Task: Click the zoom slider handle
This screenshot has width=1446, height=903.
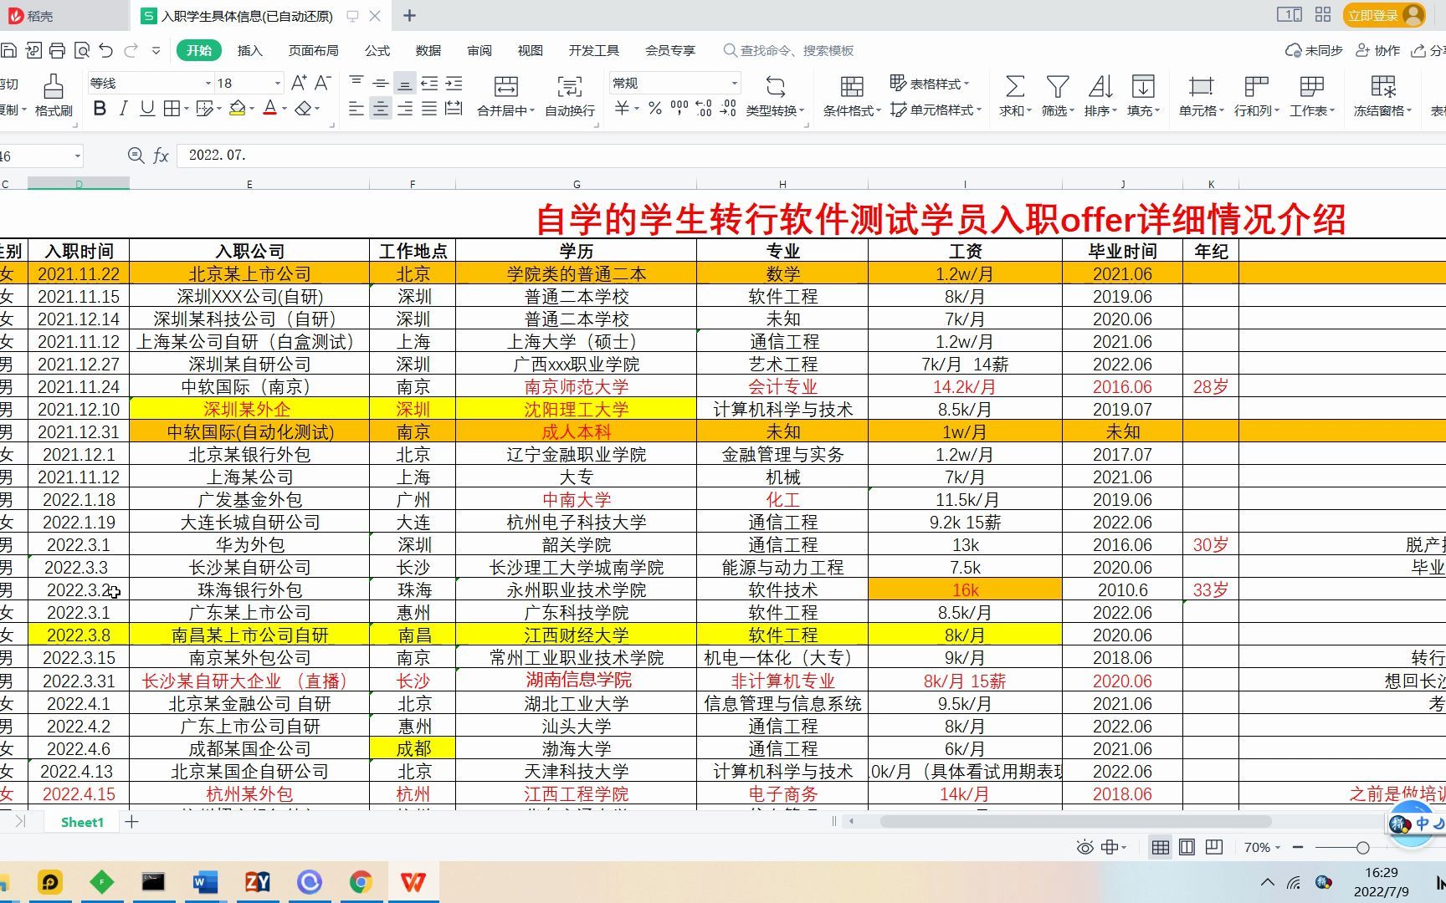Action: click(1362, 847)
